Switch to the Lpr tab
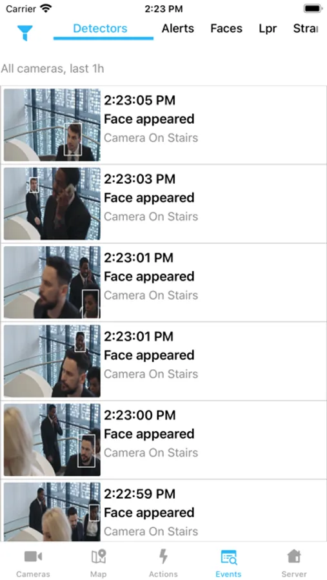 (268, 28)
